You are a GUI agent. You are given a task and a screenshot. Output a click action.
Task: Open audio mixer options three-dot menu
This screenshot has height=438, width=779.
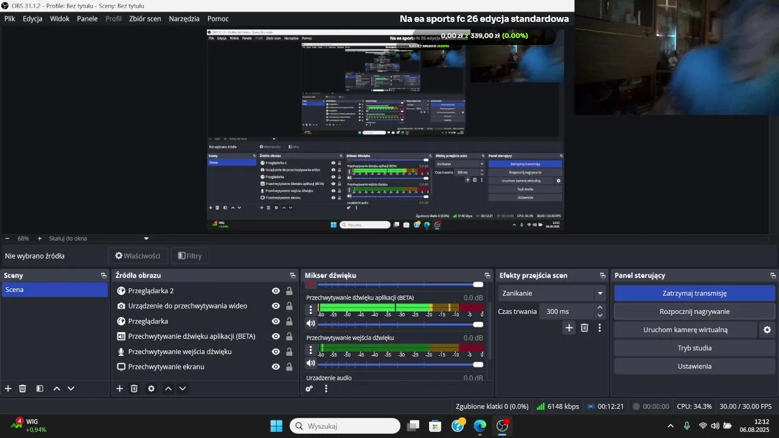click(x=326, y=389)
